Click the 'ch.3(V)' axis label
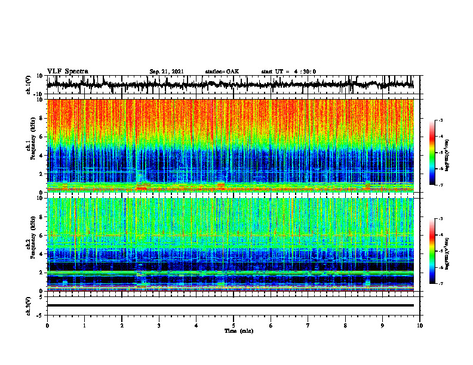 coord(29,307)
